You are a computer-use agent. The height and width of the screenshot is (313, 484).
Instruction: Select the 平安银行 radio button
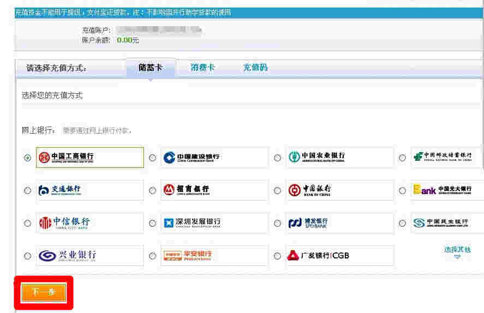tap(152, 256)
